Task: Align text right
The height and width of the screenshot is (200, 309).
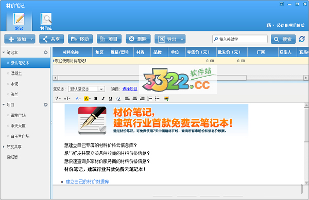Action: click(x=142, y=98)
